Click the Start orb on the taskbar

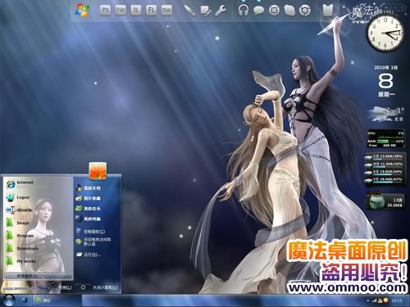click(9, 300)
